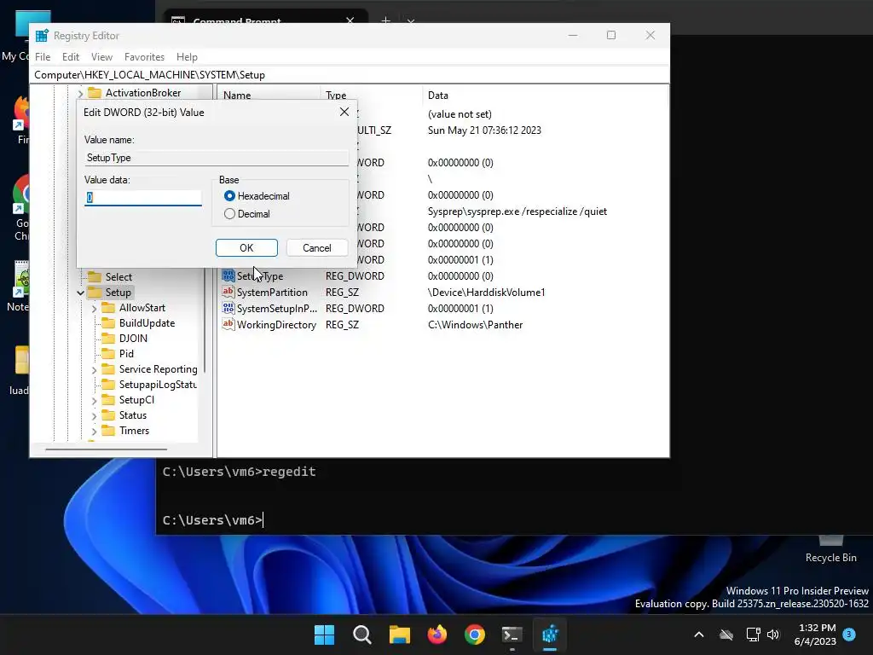Select the SystemPartition value name
The image size is (873, 655).
272,293
